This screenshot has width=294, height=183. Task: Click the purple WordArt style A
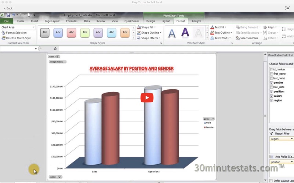185,33
